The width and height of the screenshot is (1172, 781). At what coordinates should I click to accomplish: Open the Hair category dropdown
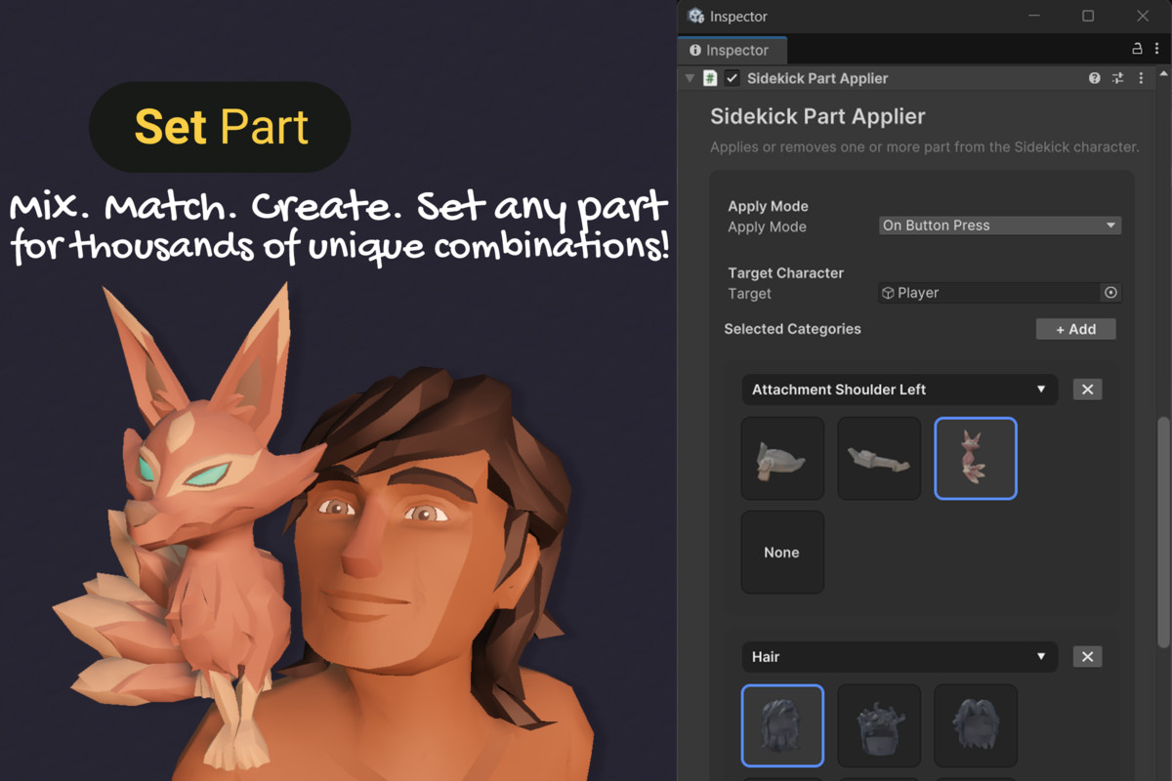click(899, 656)
